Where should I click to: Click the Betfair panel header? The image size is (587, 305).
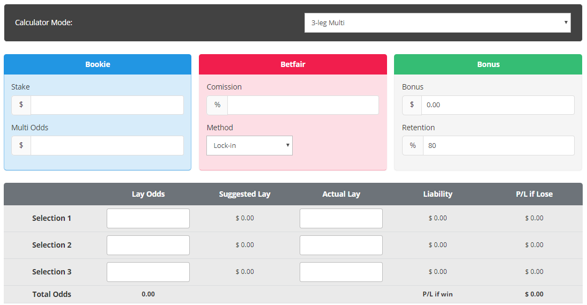(293, 64)
